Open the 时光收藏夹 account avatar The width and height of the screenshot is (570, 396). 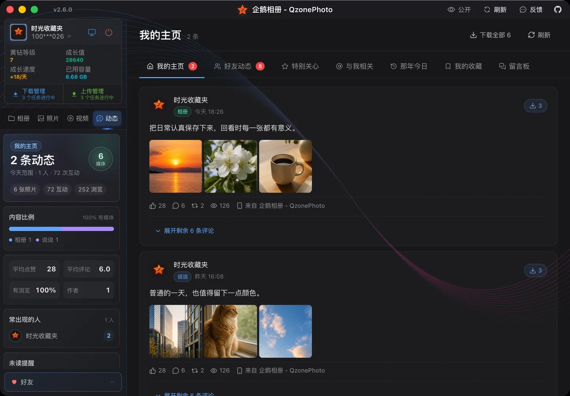point(19,32)
